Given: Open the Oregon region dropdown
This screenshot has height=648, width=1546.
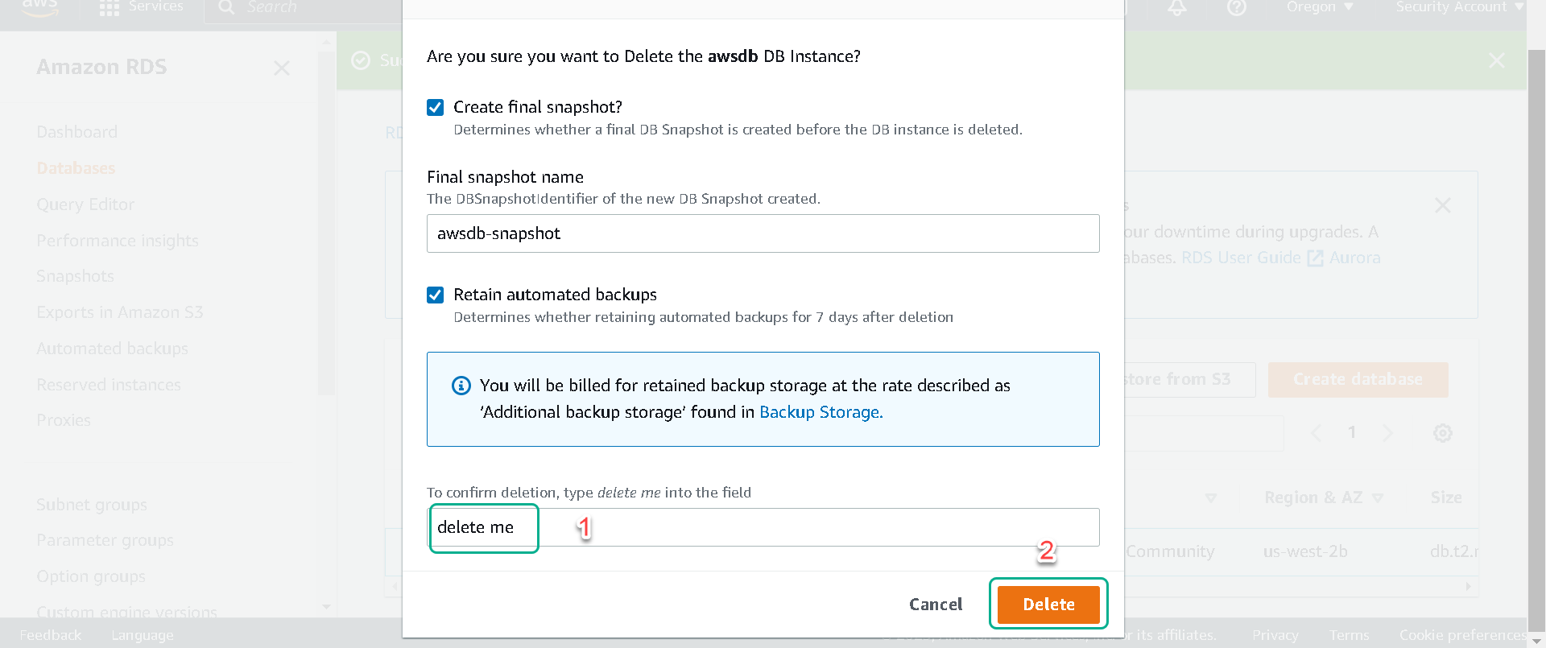Looking at the screenshot, I should (x=1319, y=7).
